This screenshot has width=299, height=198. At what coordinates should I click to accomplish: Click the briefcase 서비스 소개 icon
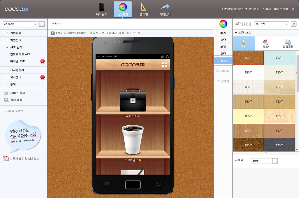(x=133, y=100)
